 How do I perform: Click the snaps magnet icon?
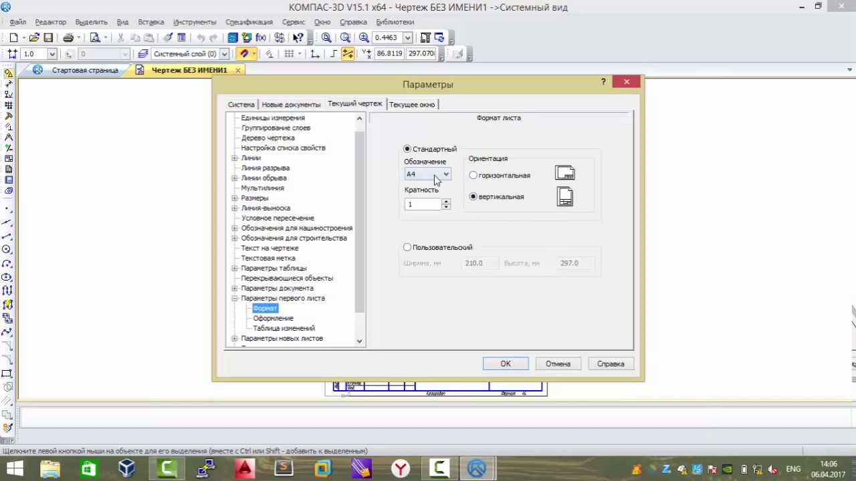coord(244,54)
